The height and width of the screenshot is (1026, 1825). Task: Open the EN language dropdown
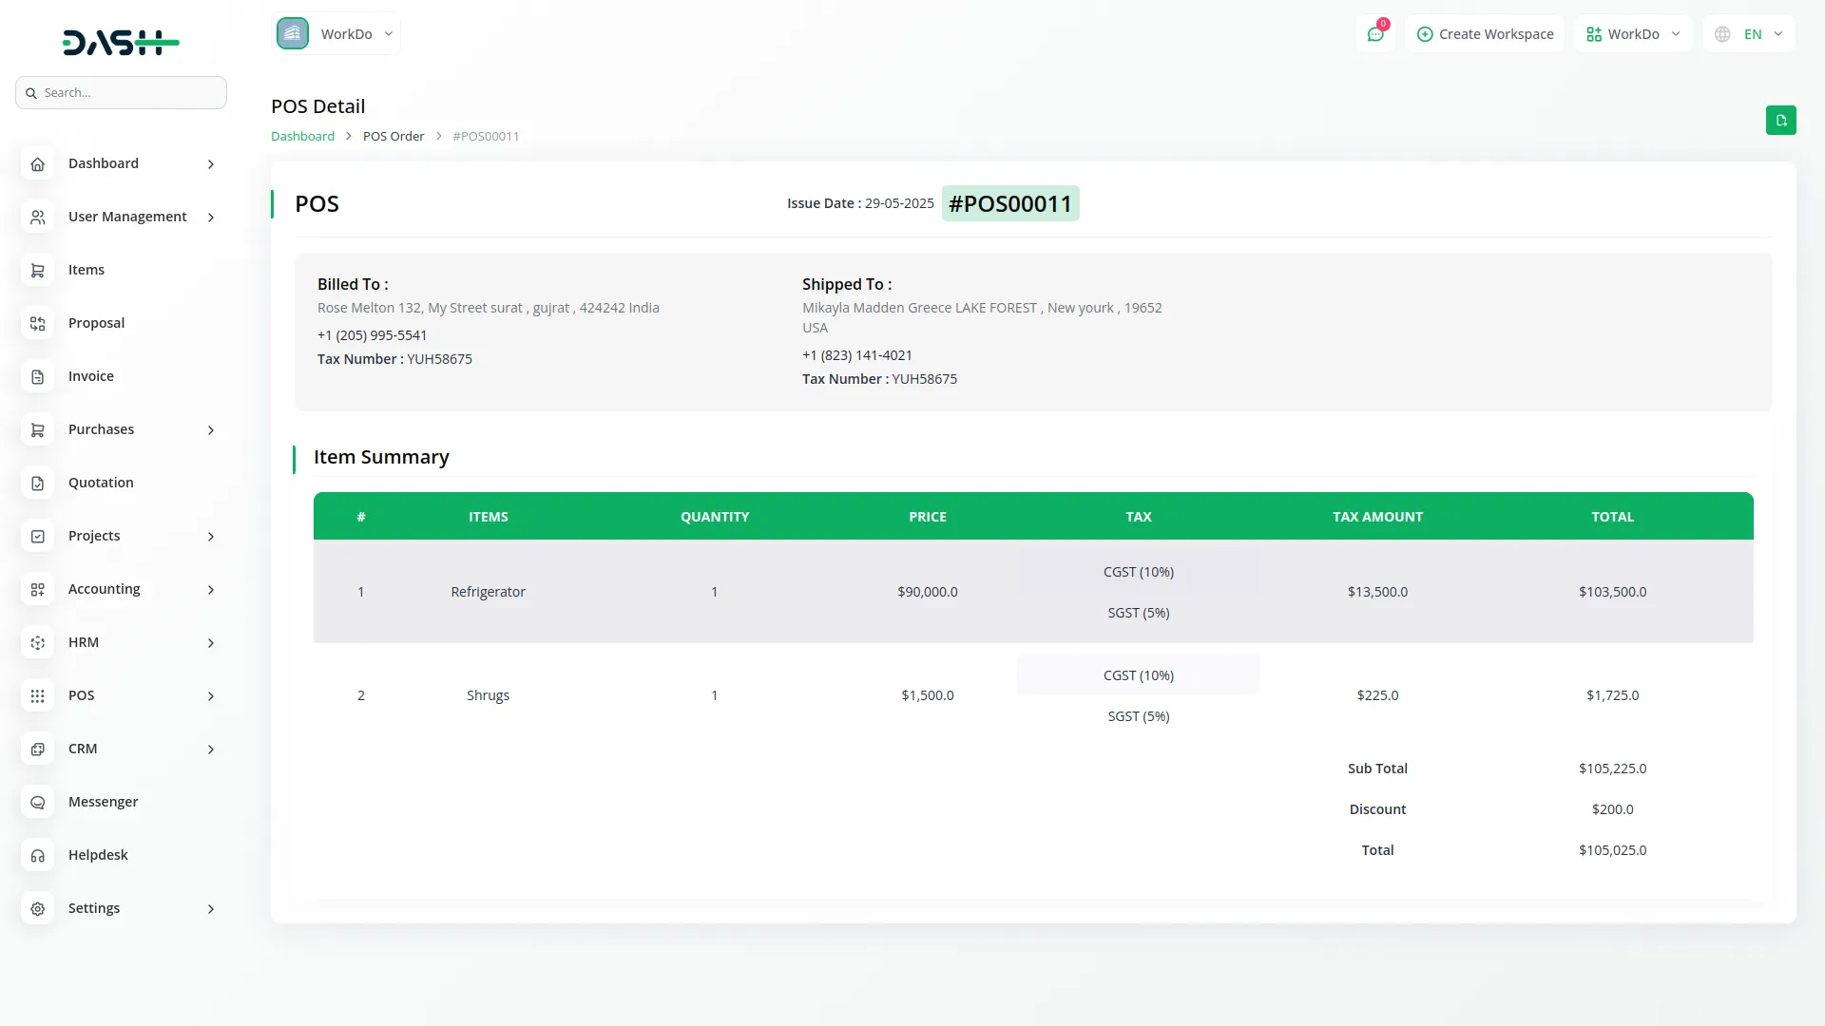click(1749, 34)
